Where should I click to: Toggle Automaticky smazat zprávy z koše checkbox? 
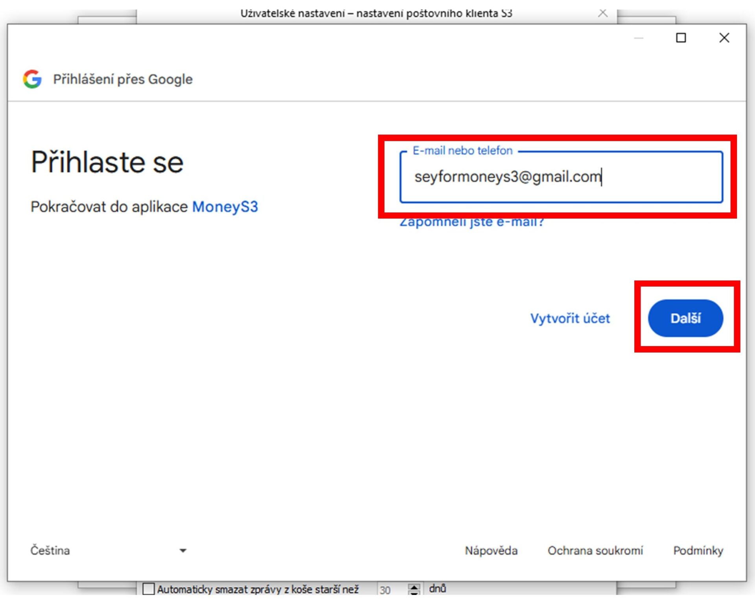point(148,589)
